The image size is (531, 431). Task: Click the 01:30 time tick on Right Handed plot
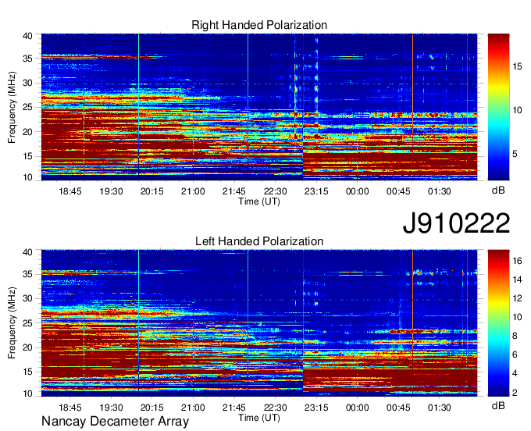[439, 191]
